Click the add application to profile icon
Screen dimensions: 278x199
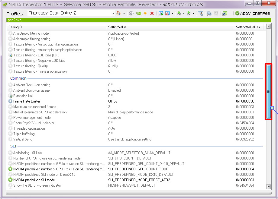(x=161, y=13)
